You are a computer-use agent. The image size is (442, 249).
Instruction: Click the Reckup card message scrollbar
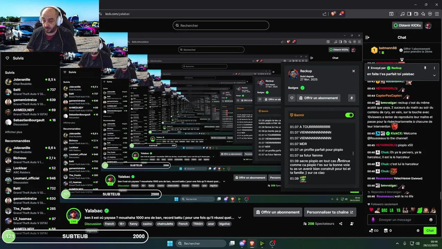(x=353, y=154)
